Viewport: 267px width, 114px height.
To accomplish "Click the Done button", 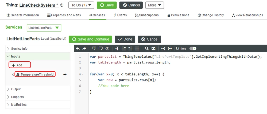I will (x=125, y=39).
